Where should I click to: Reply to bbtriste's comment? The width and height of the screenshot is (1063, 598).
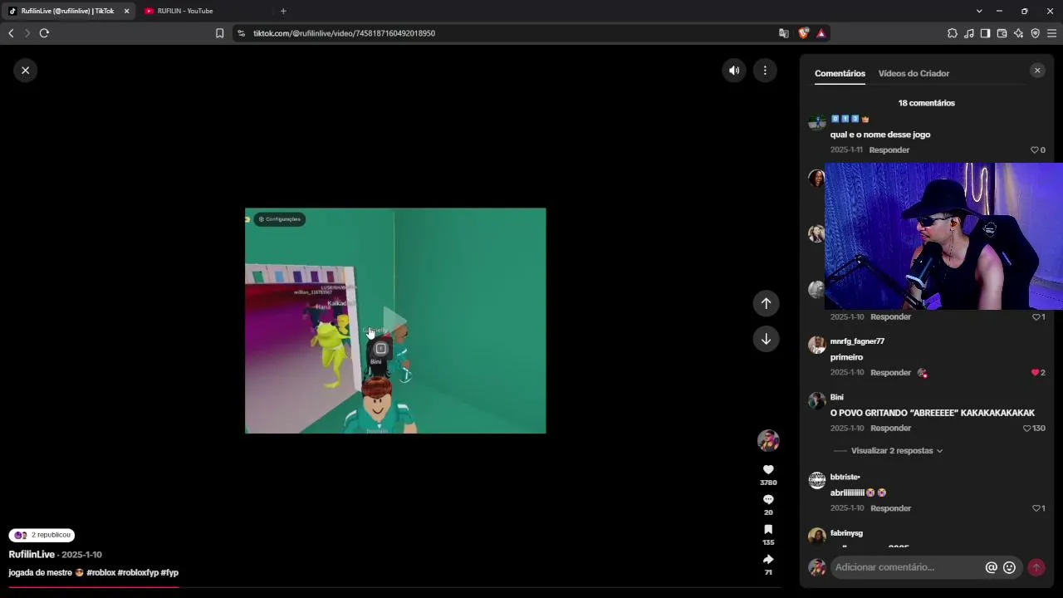(890, 508)
